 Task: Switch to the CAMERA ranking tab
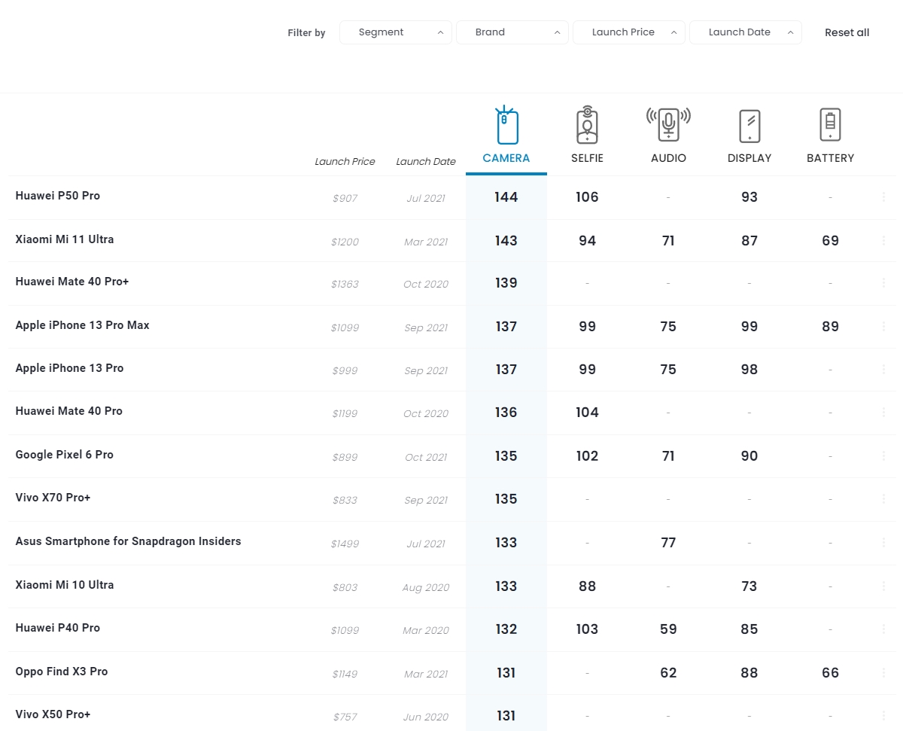click(506, 158)
